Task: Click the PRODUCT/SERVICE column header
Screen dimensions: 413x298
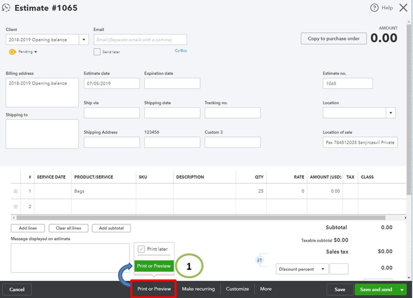Action: point(93,177)
